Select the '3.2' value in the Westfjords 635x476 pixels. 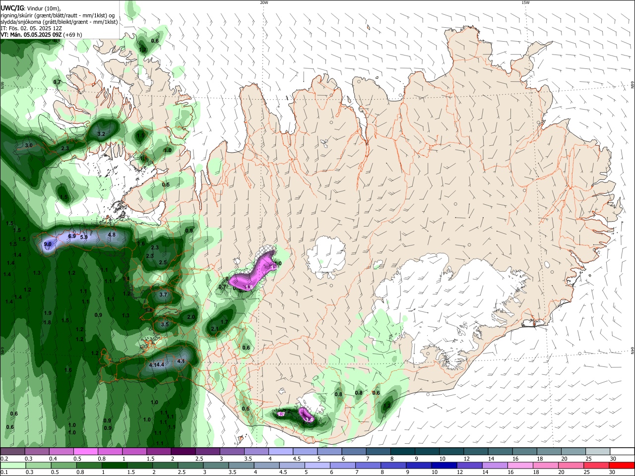point(101,134)
